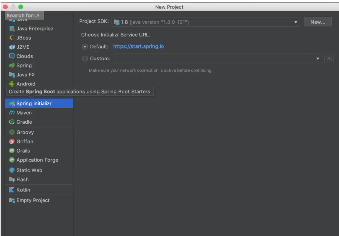Select Spring Initializr in the list
Viewport: 339px width, 236px height.
39,104
